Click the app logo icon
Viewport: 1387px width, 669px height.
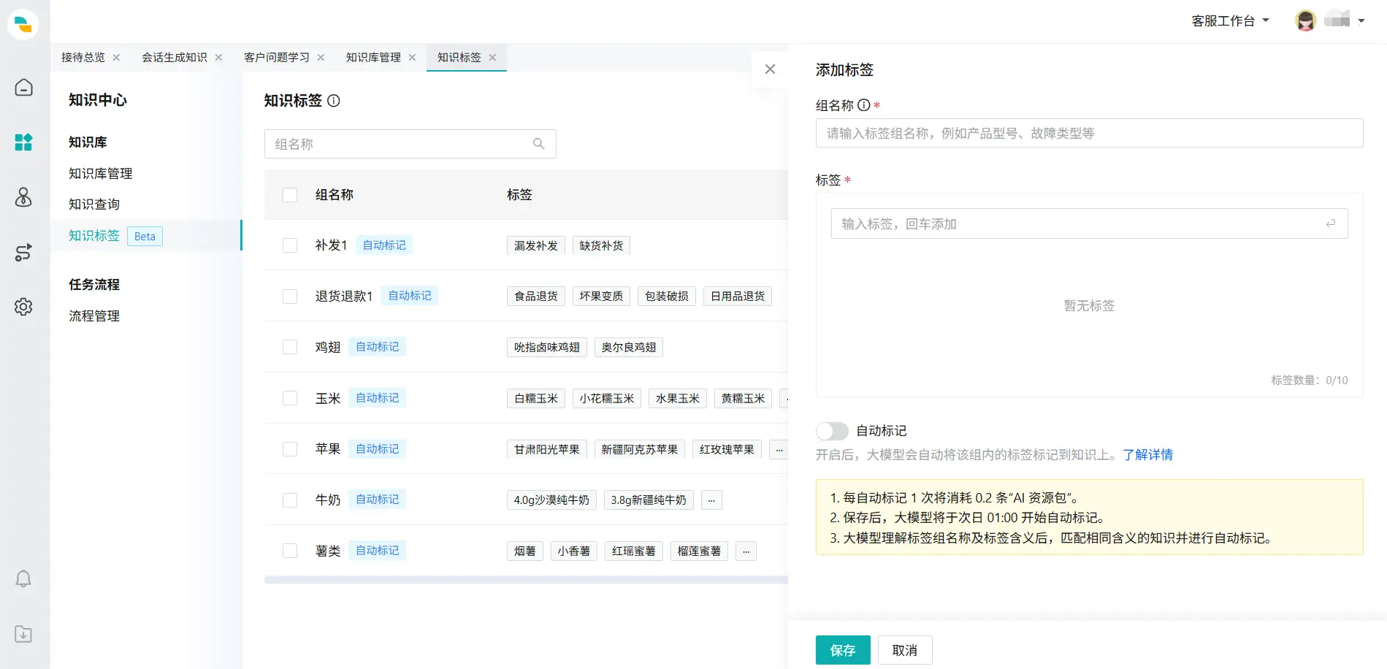pyautogui.click(x=23, y=24)
